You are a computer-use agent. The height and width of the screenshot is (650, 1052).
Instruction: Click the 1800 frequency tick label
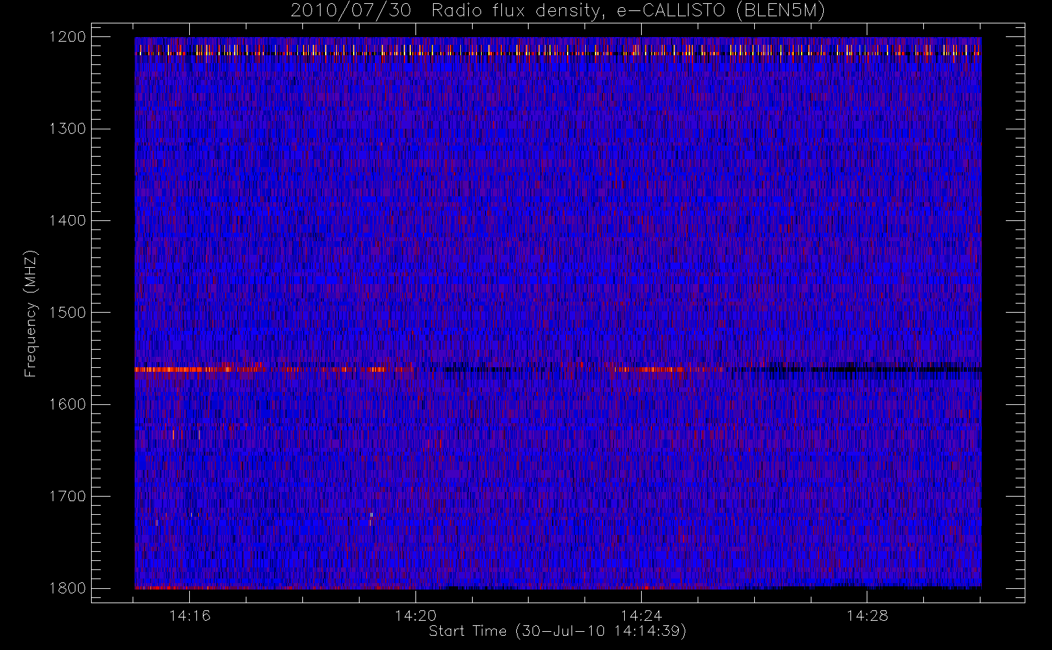(68, 588)
